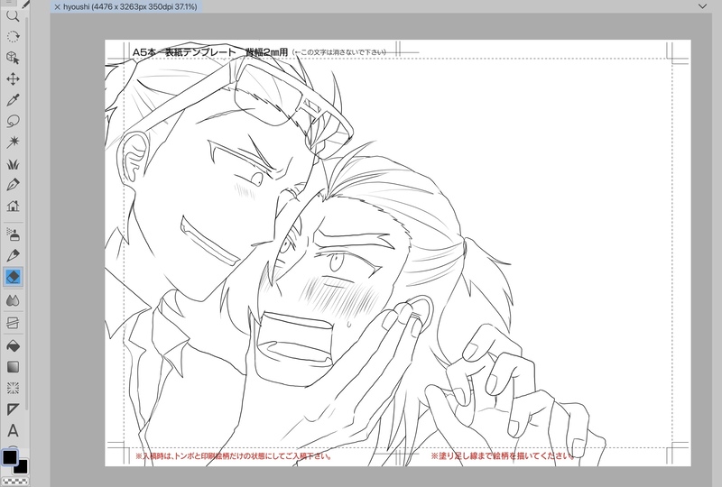The image size is (722, 487).
Task: Select the Pen nib tool
Action: click(13, 185)
